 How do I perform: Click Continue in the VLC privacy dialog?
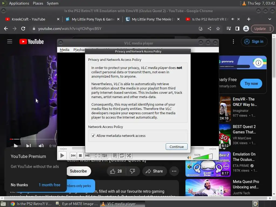click(177, 147)
